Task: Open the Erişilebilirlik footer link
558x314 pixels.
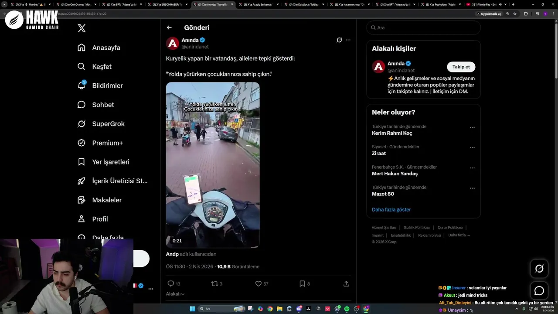Action: pos(401,235)
